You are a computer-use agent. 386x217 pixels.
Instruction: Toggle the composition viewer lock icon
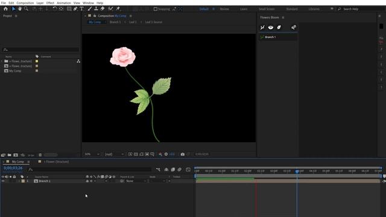coord(95,16)
